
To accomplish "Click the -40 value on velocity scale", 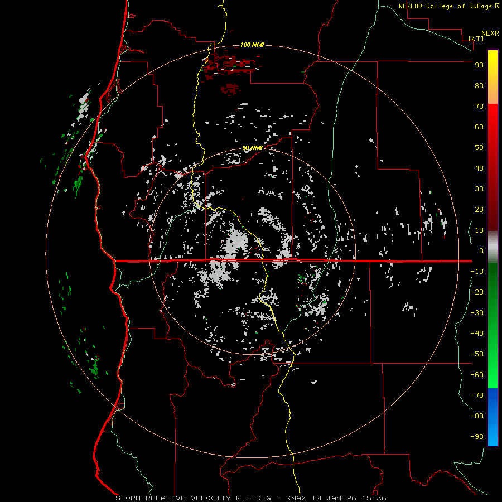I will coord(477,334).
